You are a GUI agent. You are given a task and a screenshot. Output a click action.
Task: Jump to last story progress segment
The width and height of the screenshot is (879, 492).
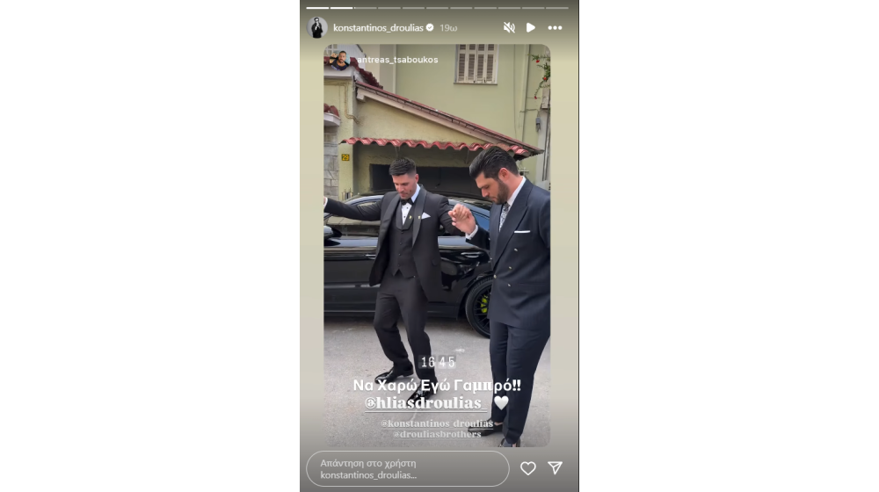(557, 8)
